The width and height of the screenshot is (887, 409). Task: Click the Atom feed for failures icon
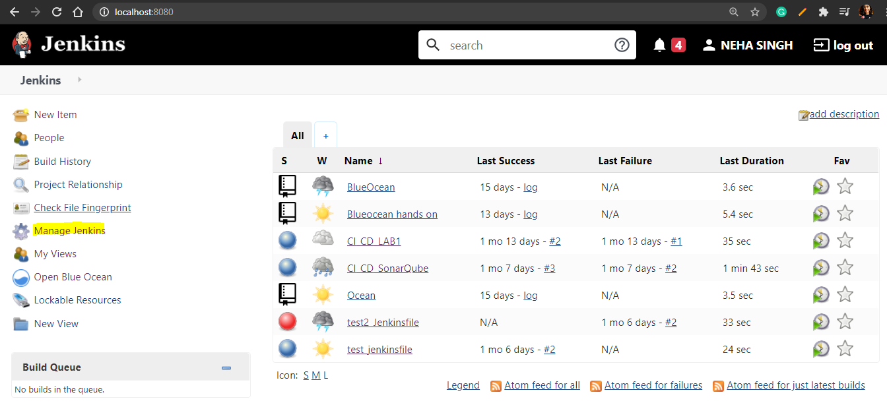[596, 385]
